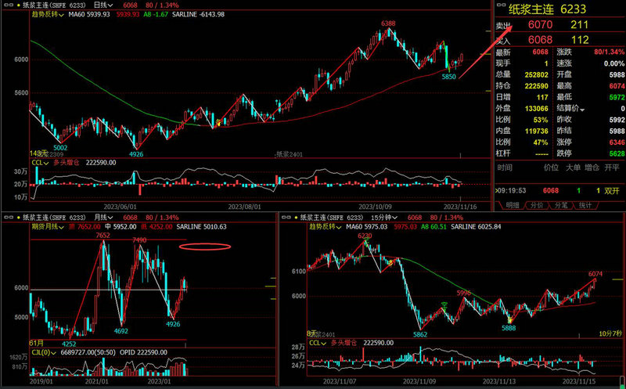Click the red ellipse annotation on monthly chart
Screen dimensions: 626x389
pyautogui.click(x=204, y=247)
